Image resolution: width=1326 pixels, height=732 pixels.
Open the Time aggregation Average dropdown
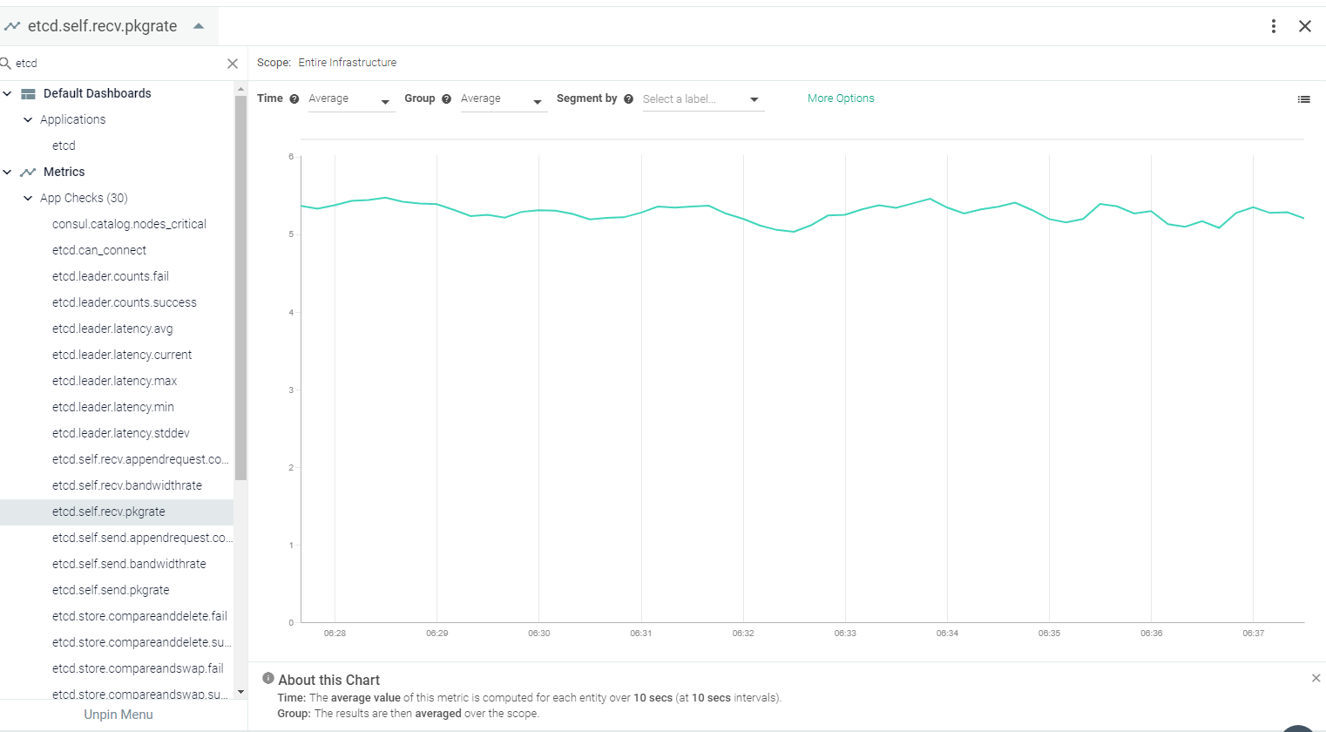tap(349, 99)
